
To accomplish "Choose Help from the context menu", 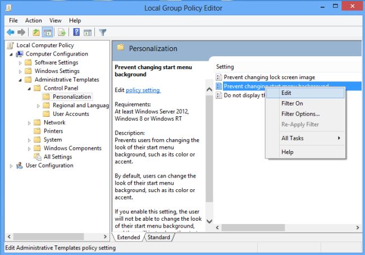I will pos(305,152).
